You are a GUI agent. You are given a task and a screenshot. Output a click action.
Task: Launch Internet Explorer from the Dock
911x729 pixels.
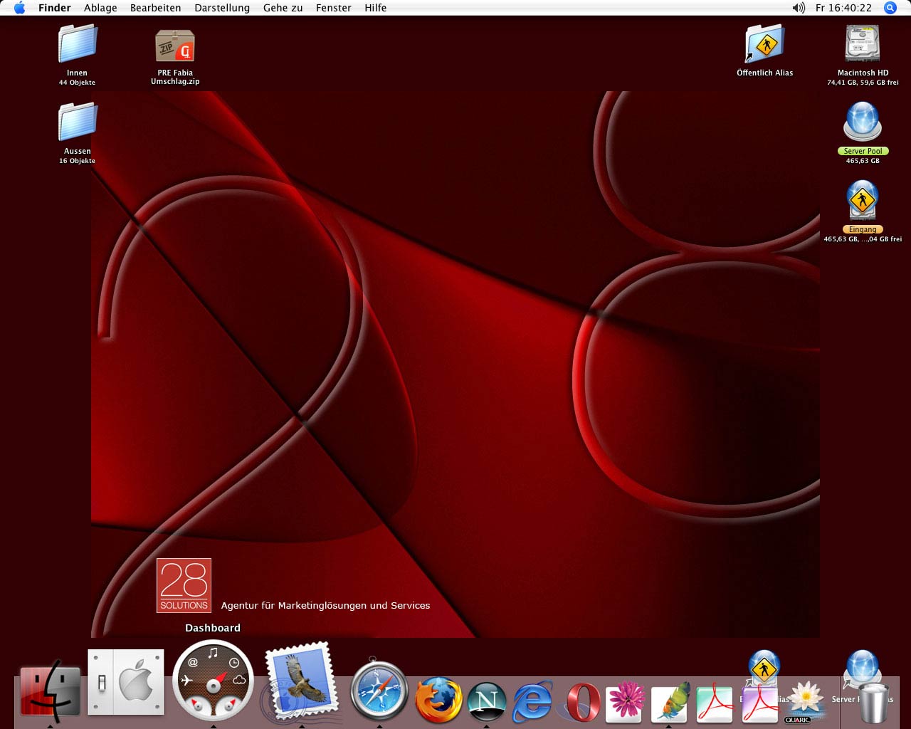[x=533, y=701]
